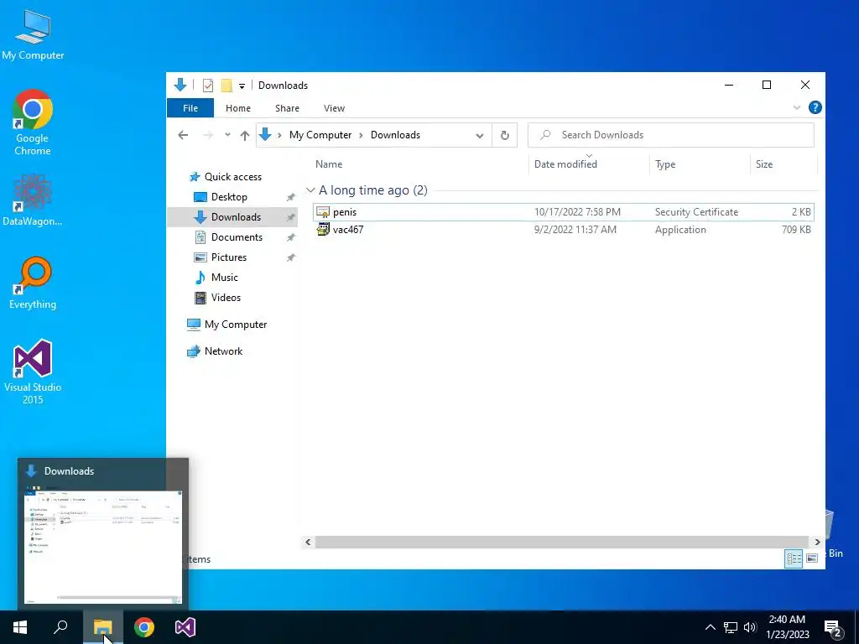Refresh the Downloads folder
The width and height of the screenshot is (859, 644).
pos(504,135)
